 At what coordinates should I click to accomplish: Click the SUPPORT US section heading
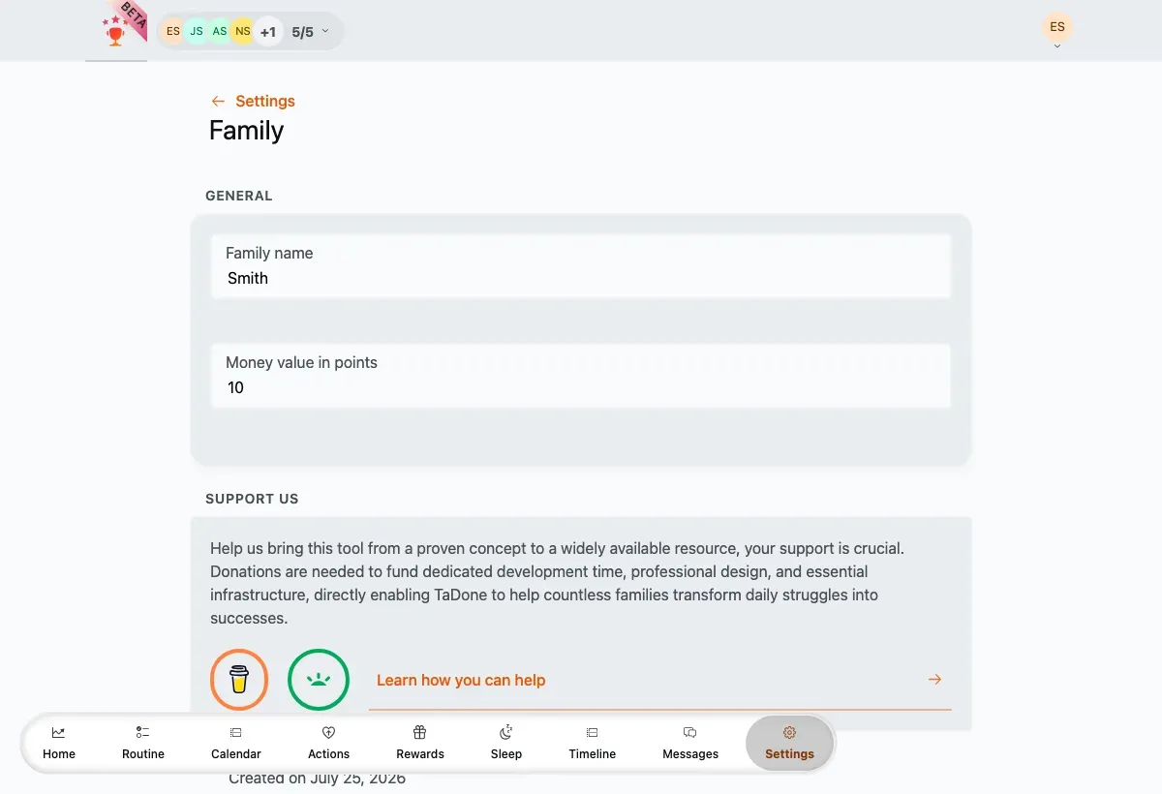[x=252, y=499]
